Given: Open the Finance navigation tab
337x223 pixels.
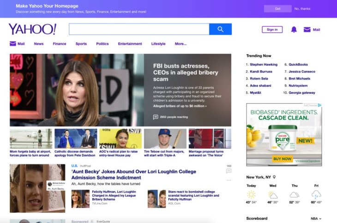Looking at the screenshot, I should [60, 44].
